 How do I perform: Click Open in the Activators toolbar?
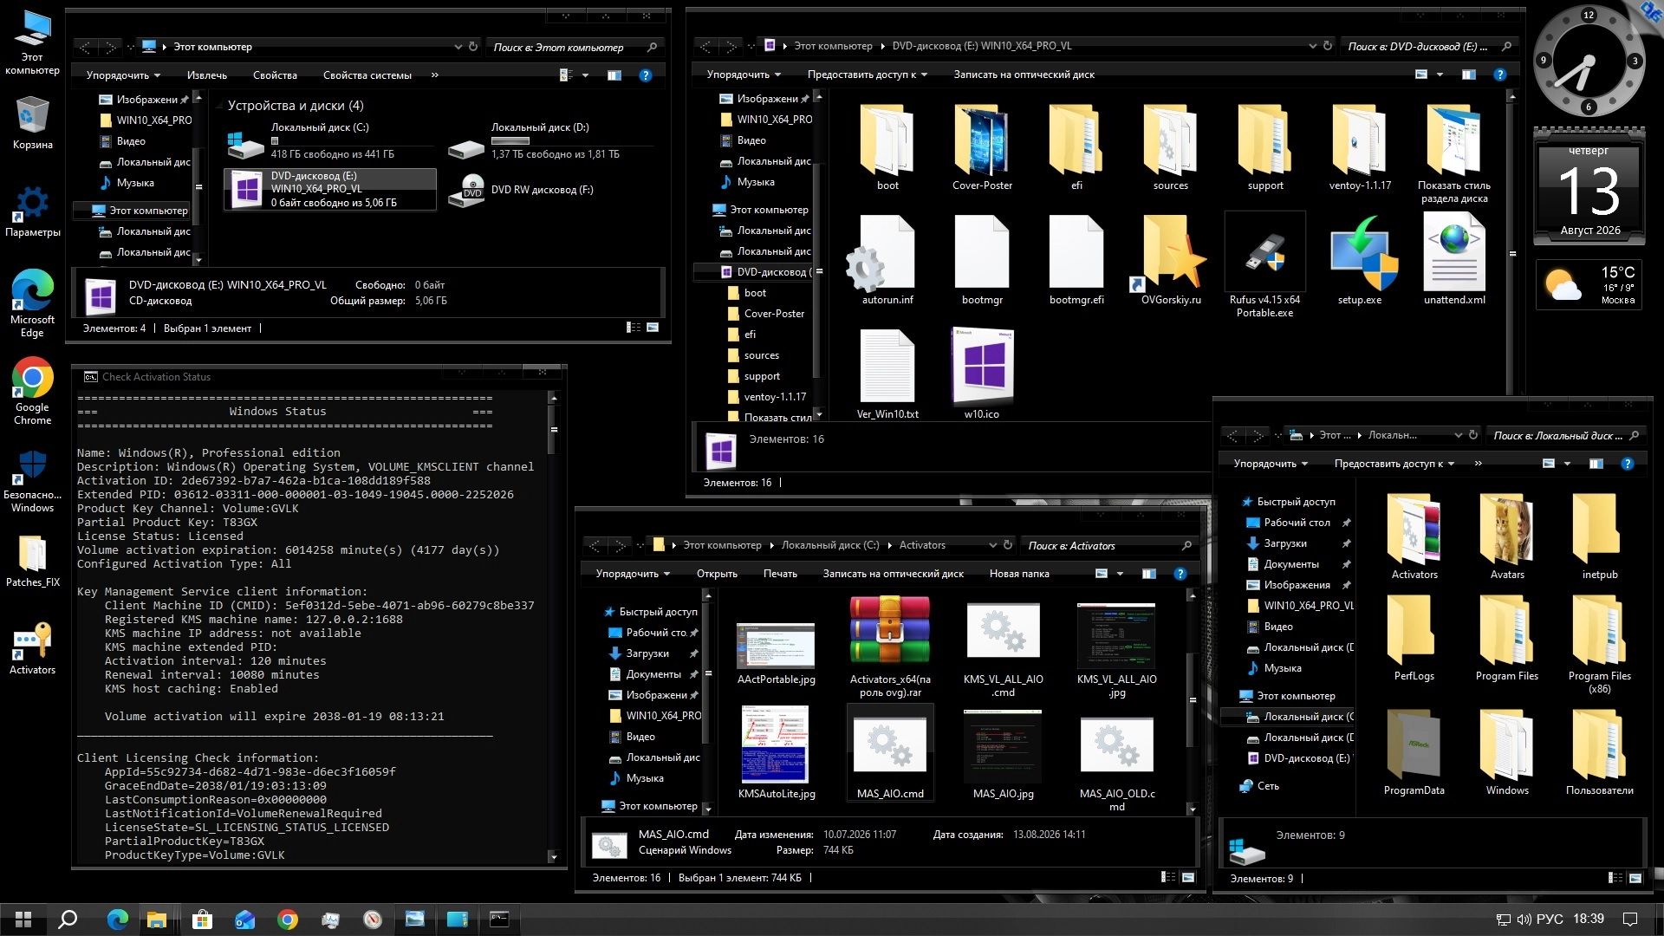717,574
